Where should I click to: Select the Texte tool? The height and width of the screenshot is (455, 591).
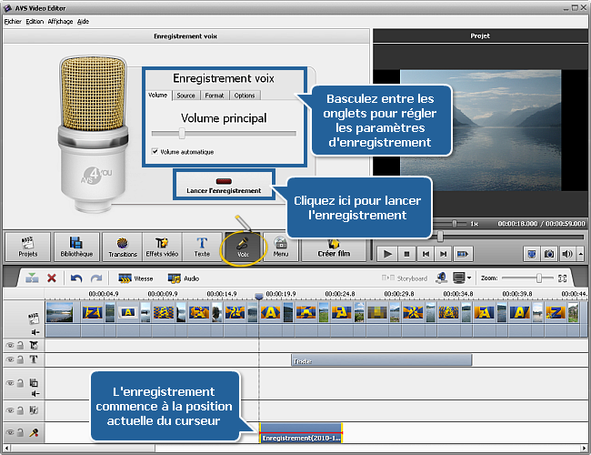tap(201, 247)
